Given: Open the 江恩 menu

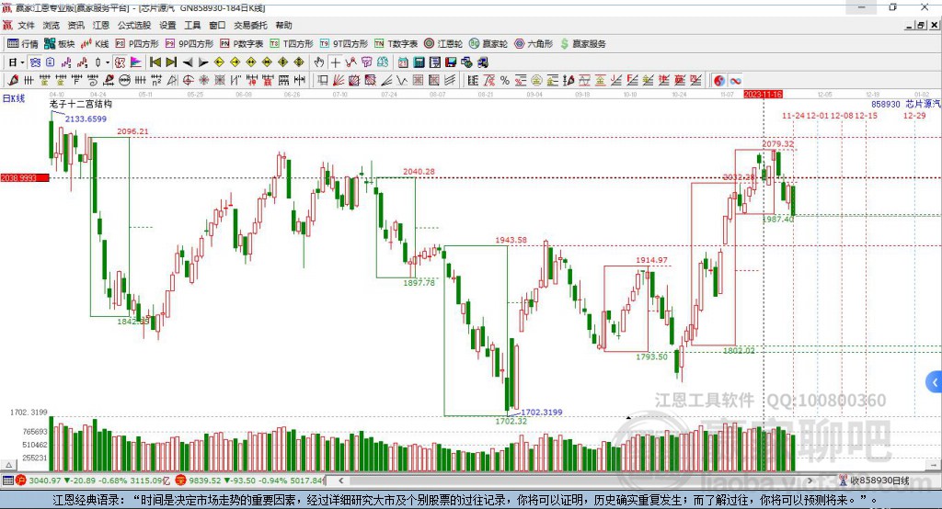Looking at the screenshot, I should point(101,25).
